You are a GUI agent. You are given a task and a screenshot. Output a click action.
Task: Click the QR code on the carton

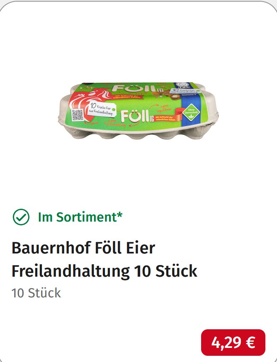click(77, 115)
